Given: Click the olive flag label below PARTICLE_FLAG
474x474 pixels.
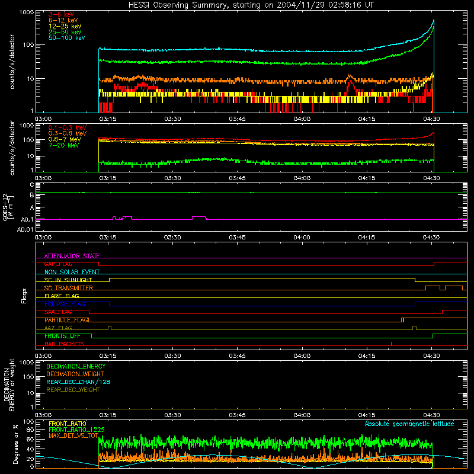Looking at the screenshot, I should coord(58,328).
